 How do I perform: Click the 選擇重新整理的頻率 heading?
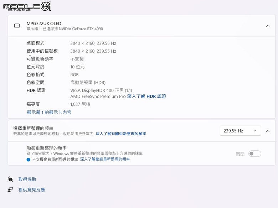click(33, 128)
